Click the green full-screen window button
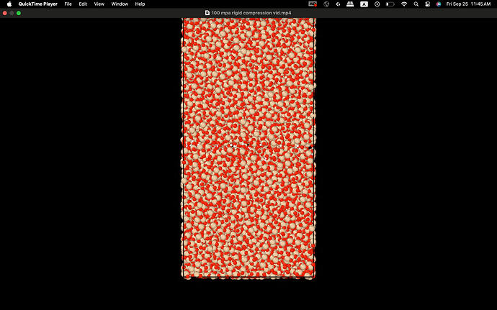 19,13
